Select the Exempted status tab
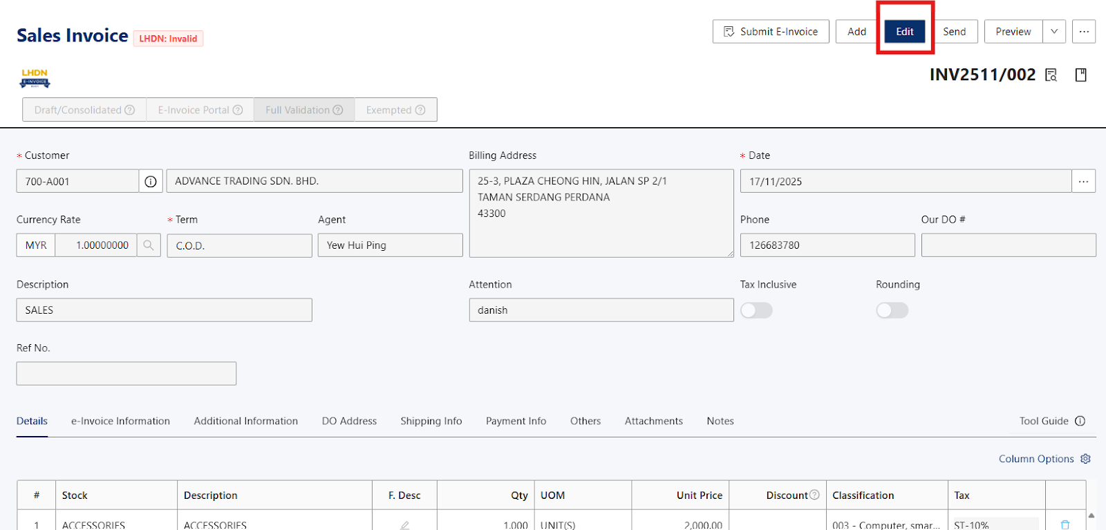This screenshot has height=530, width=1106. (396, 110)
